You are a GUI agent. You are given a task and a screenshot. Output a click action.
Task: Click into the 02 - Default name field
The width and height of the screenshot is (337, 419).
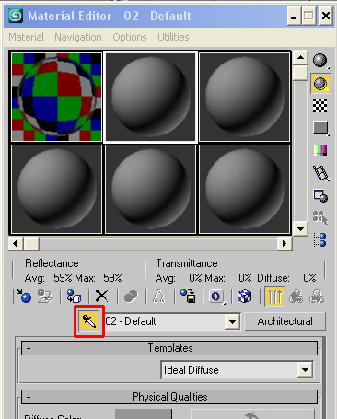pos(165,321)
